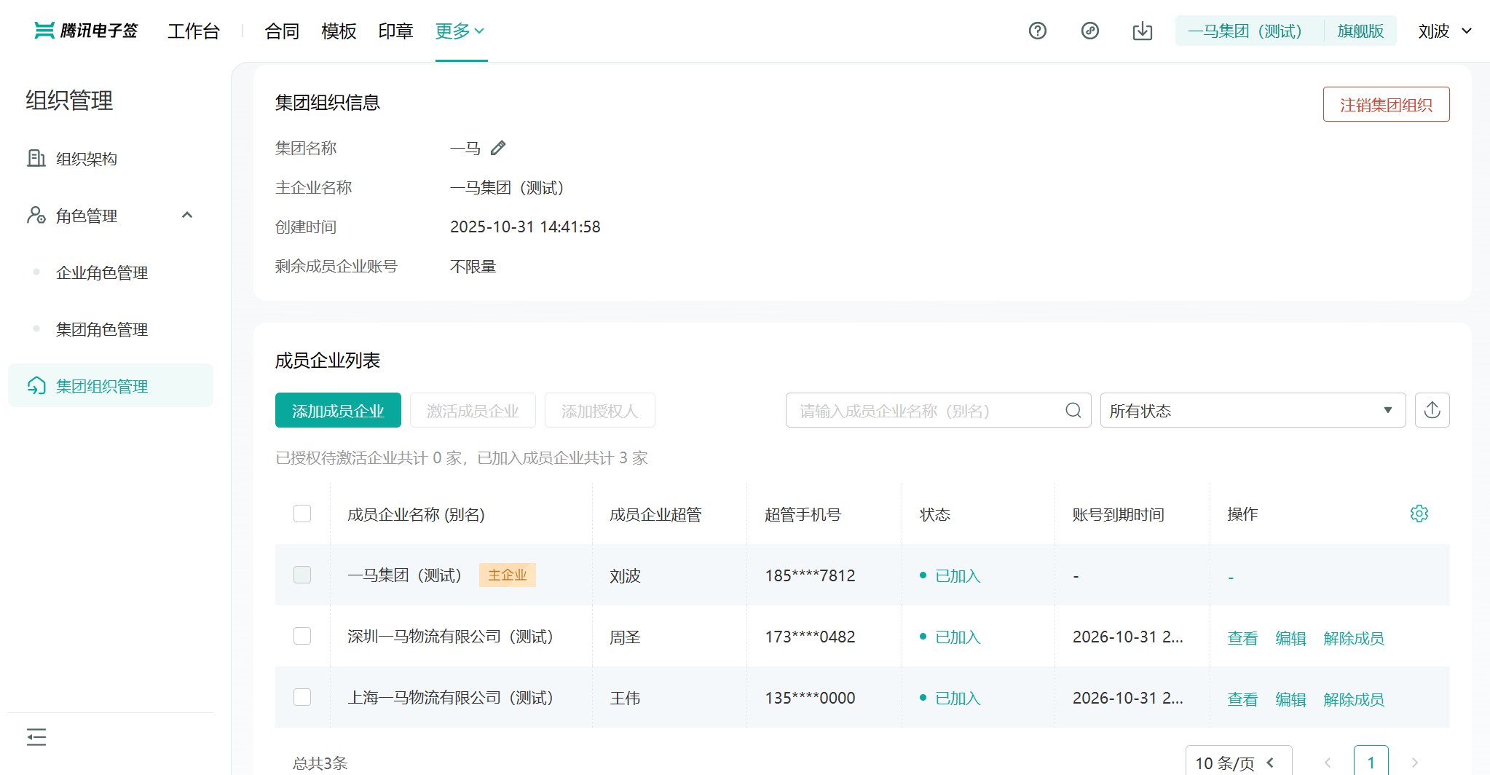
Task: Open the download icon in header
Action: point(1142,31)
